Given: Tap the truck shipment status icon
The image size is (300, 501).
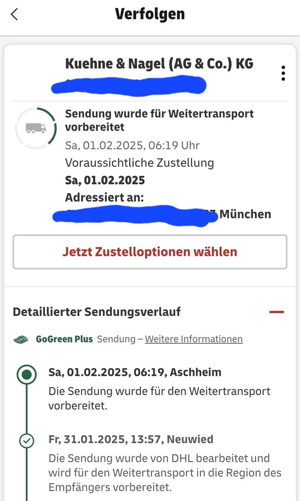Looking at the screenshot, I should [36, 128].
